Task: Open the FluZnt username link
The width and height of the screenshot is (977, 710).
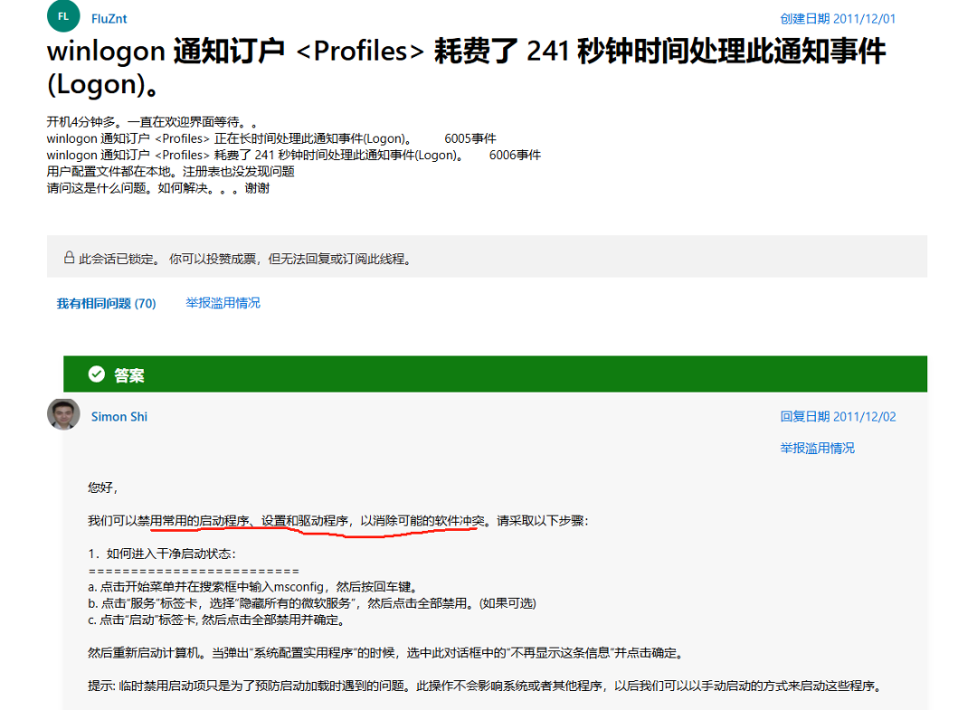Action: point(109,16)
